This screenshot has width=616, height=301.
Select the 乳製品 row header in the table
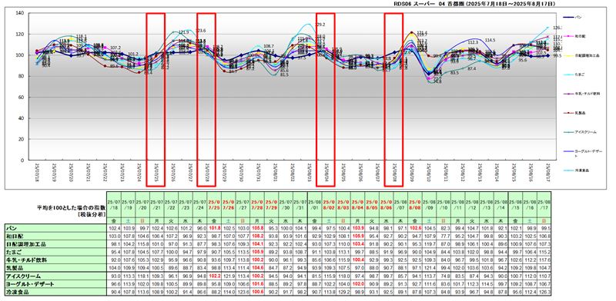point(55,268)
